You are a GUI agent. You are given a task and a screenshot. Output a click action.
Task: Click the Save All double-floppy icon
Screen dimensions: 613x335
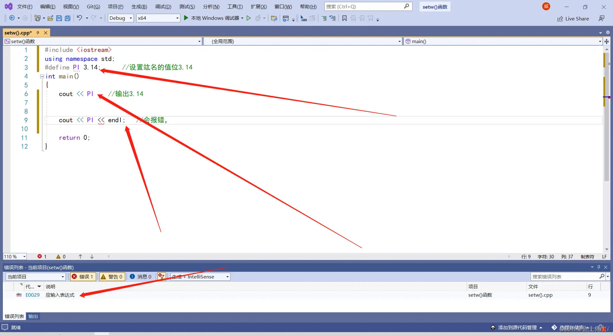click(x=67, y=18)
